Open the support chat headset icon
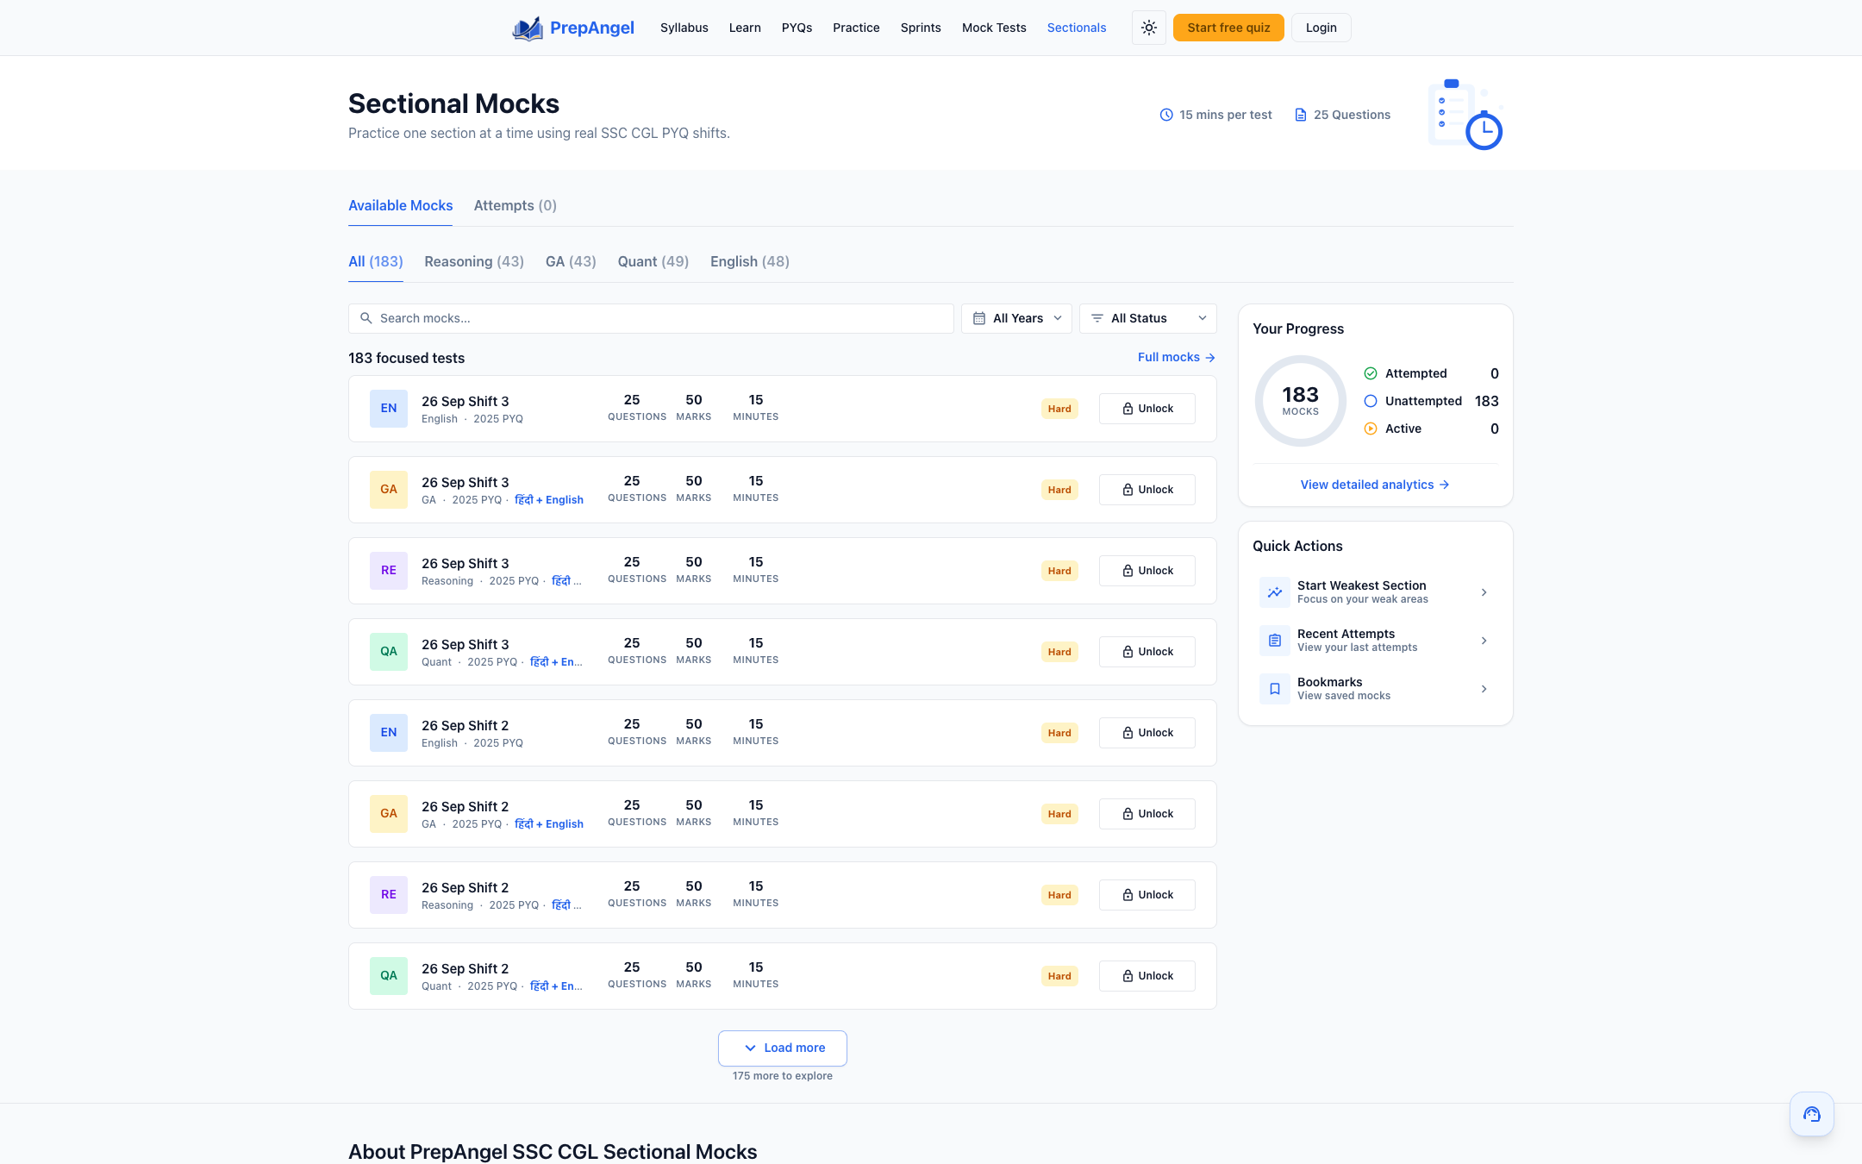Image resolution: width=1862 pixels, height=1164 pixels. (1811, 1114)
